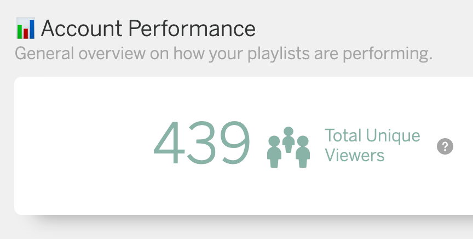The width and height of the screenshot is (473, 239).
Task: Click the Account Performance heading
Action: pyautogui.click(x=148, y=29)
